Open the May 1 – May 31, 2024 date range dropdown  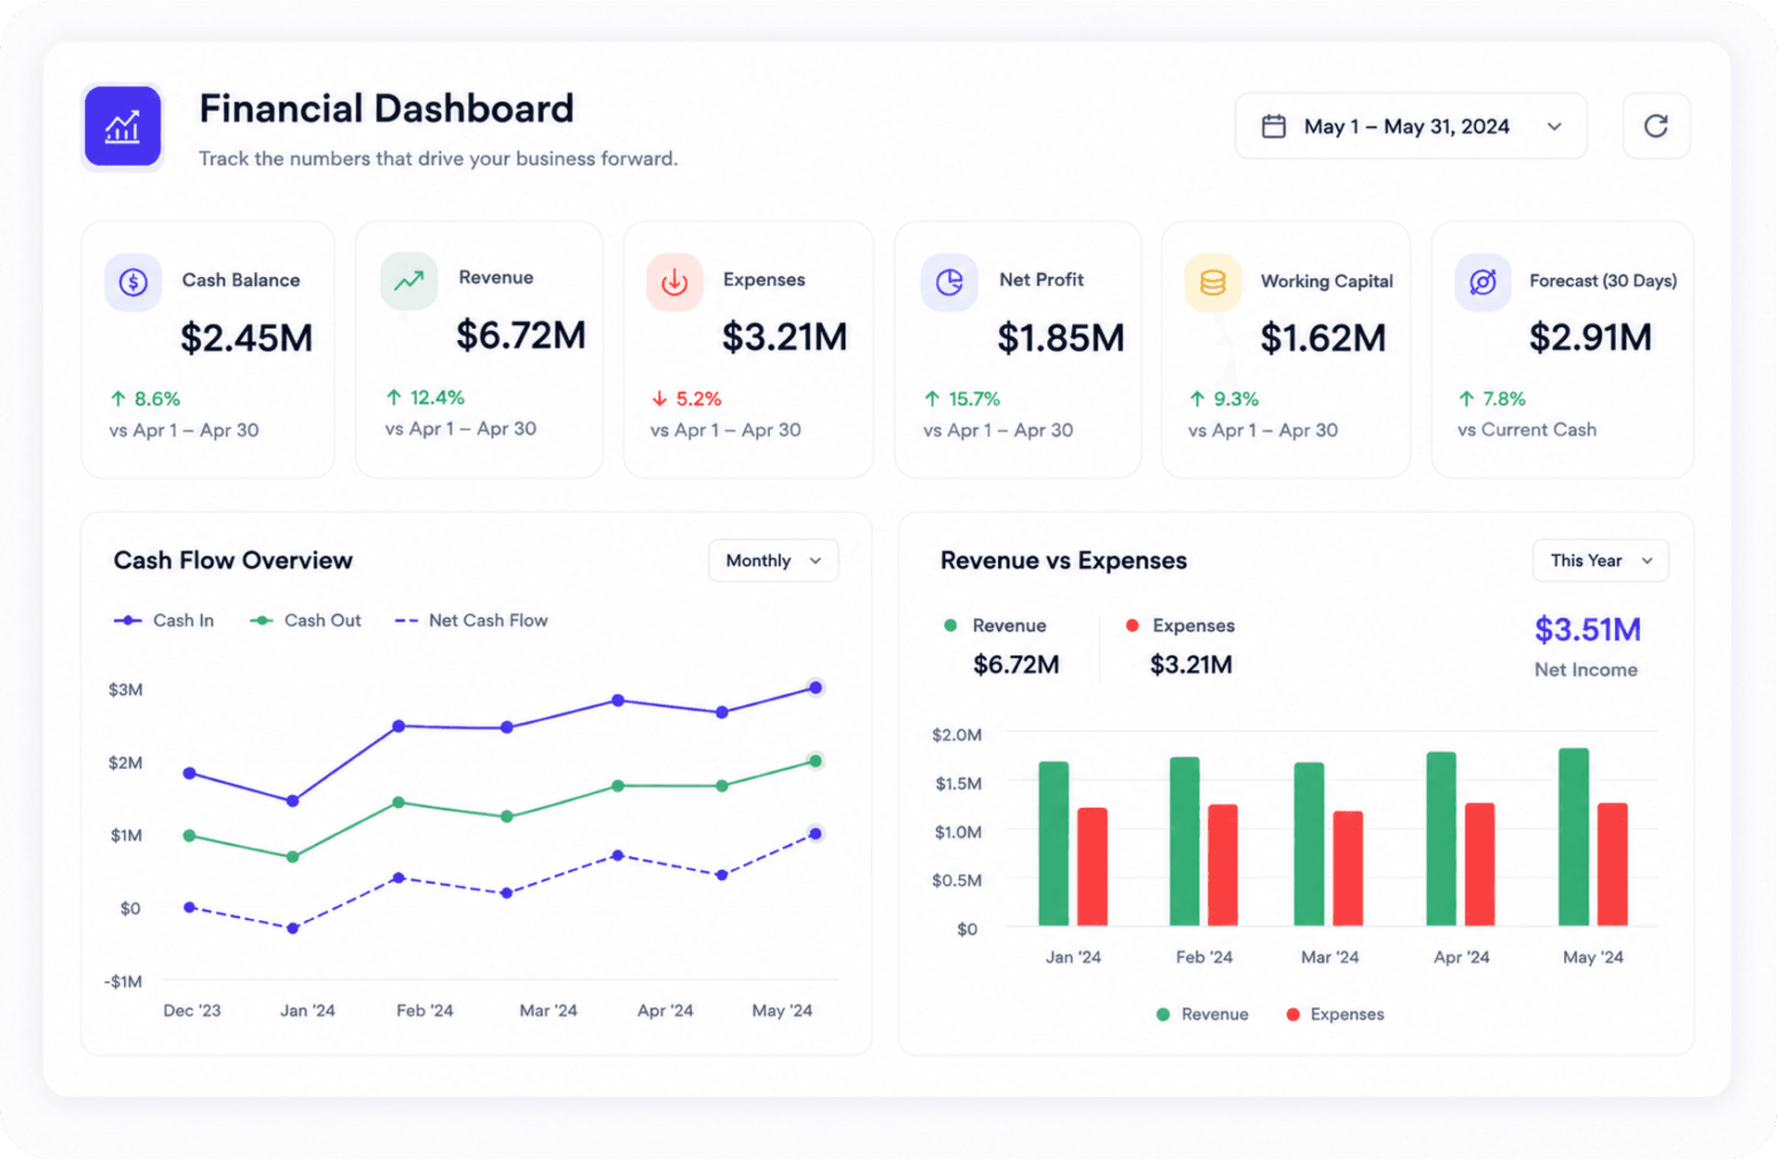pyautogui.click(x=1411, y=126)
